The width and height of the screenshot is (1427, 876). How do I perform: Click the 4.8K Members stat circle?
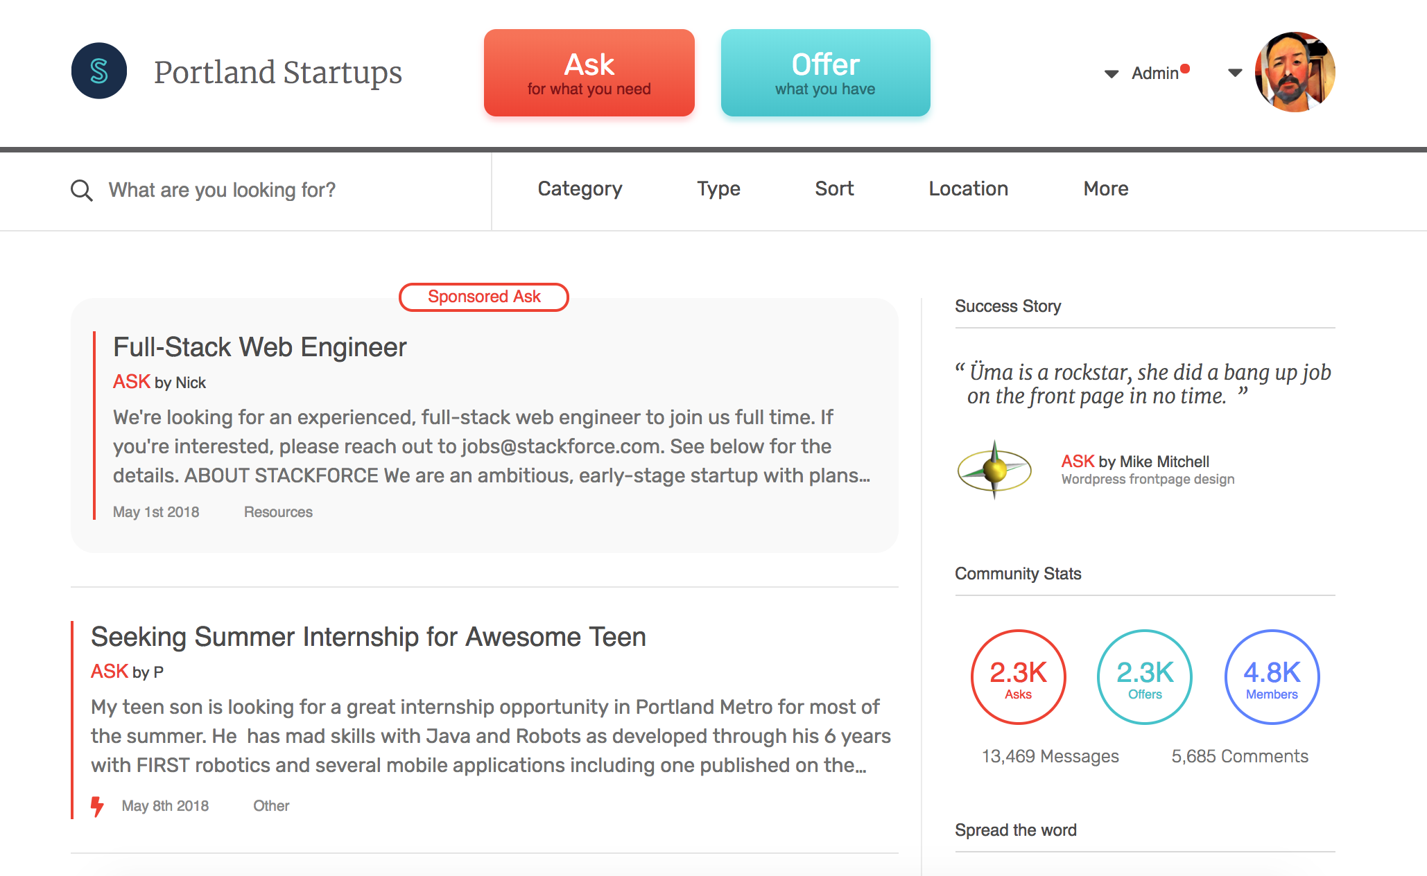[x=1271, y=677]
